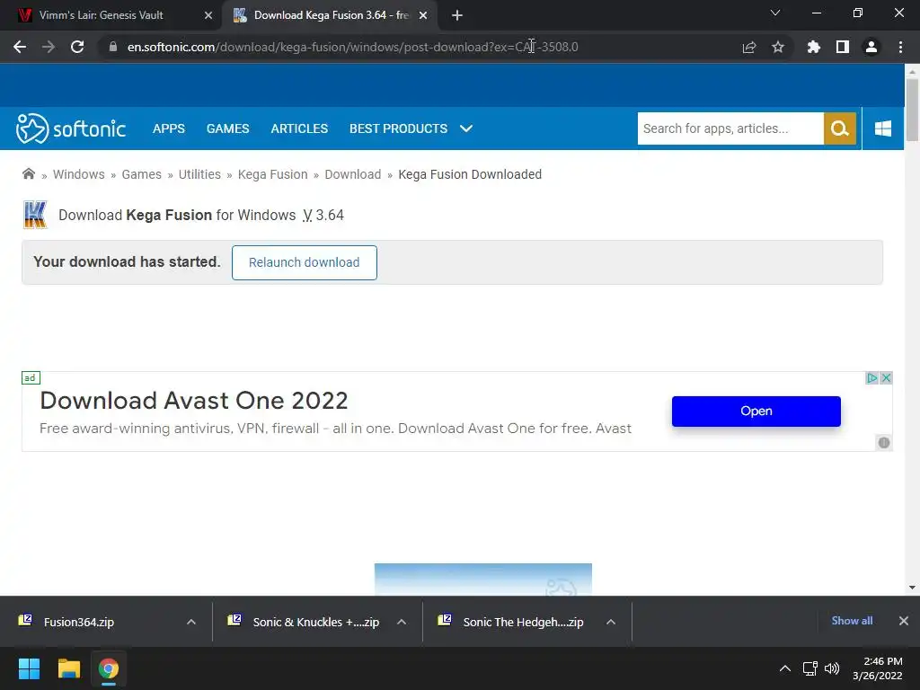Close the Avast ad with X
920x690 pixels.
click(886, 378)
